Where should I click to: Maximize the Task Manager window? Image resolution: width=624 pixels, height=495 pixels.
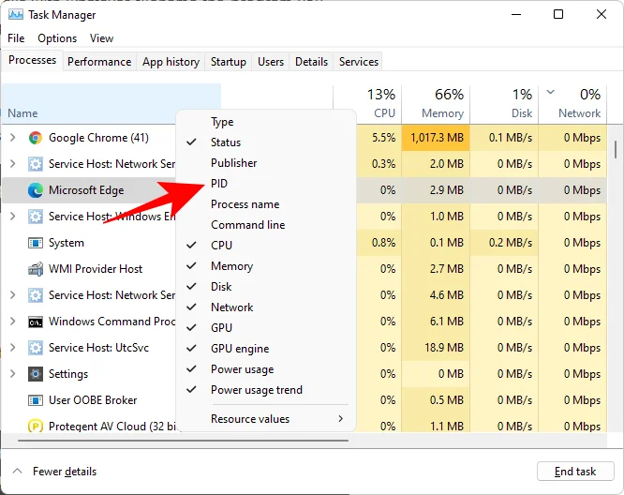(558, 14)
